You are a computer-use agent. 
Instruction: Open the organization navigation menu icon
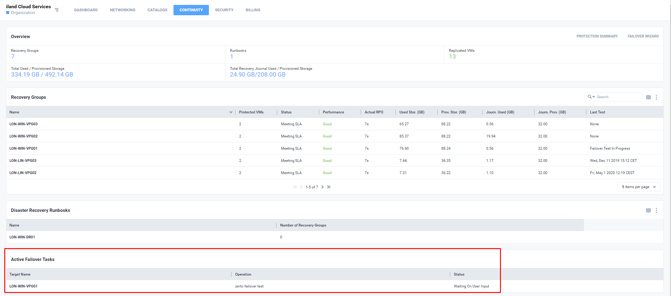point(57,10)
